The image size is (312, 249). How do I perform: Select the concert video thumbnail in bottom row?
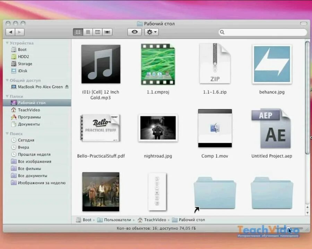pyautogui.click(x=101, y=192)
